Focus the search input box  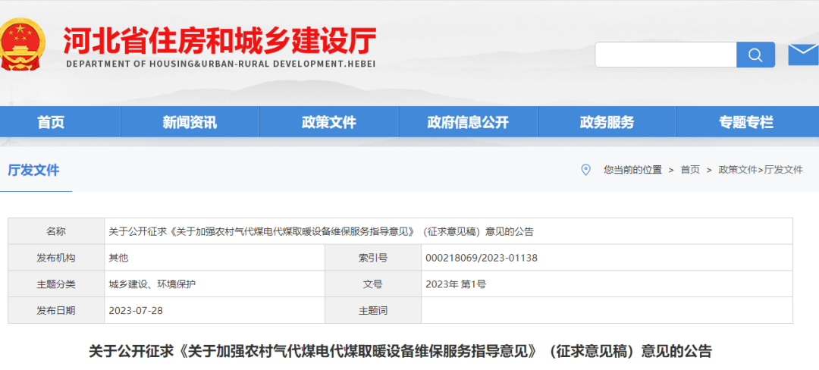pos(665,55)
